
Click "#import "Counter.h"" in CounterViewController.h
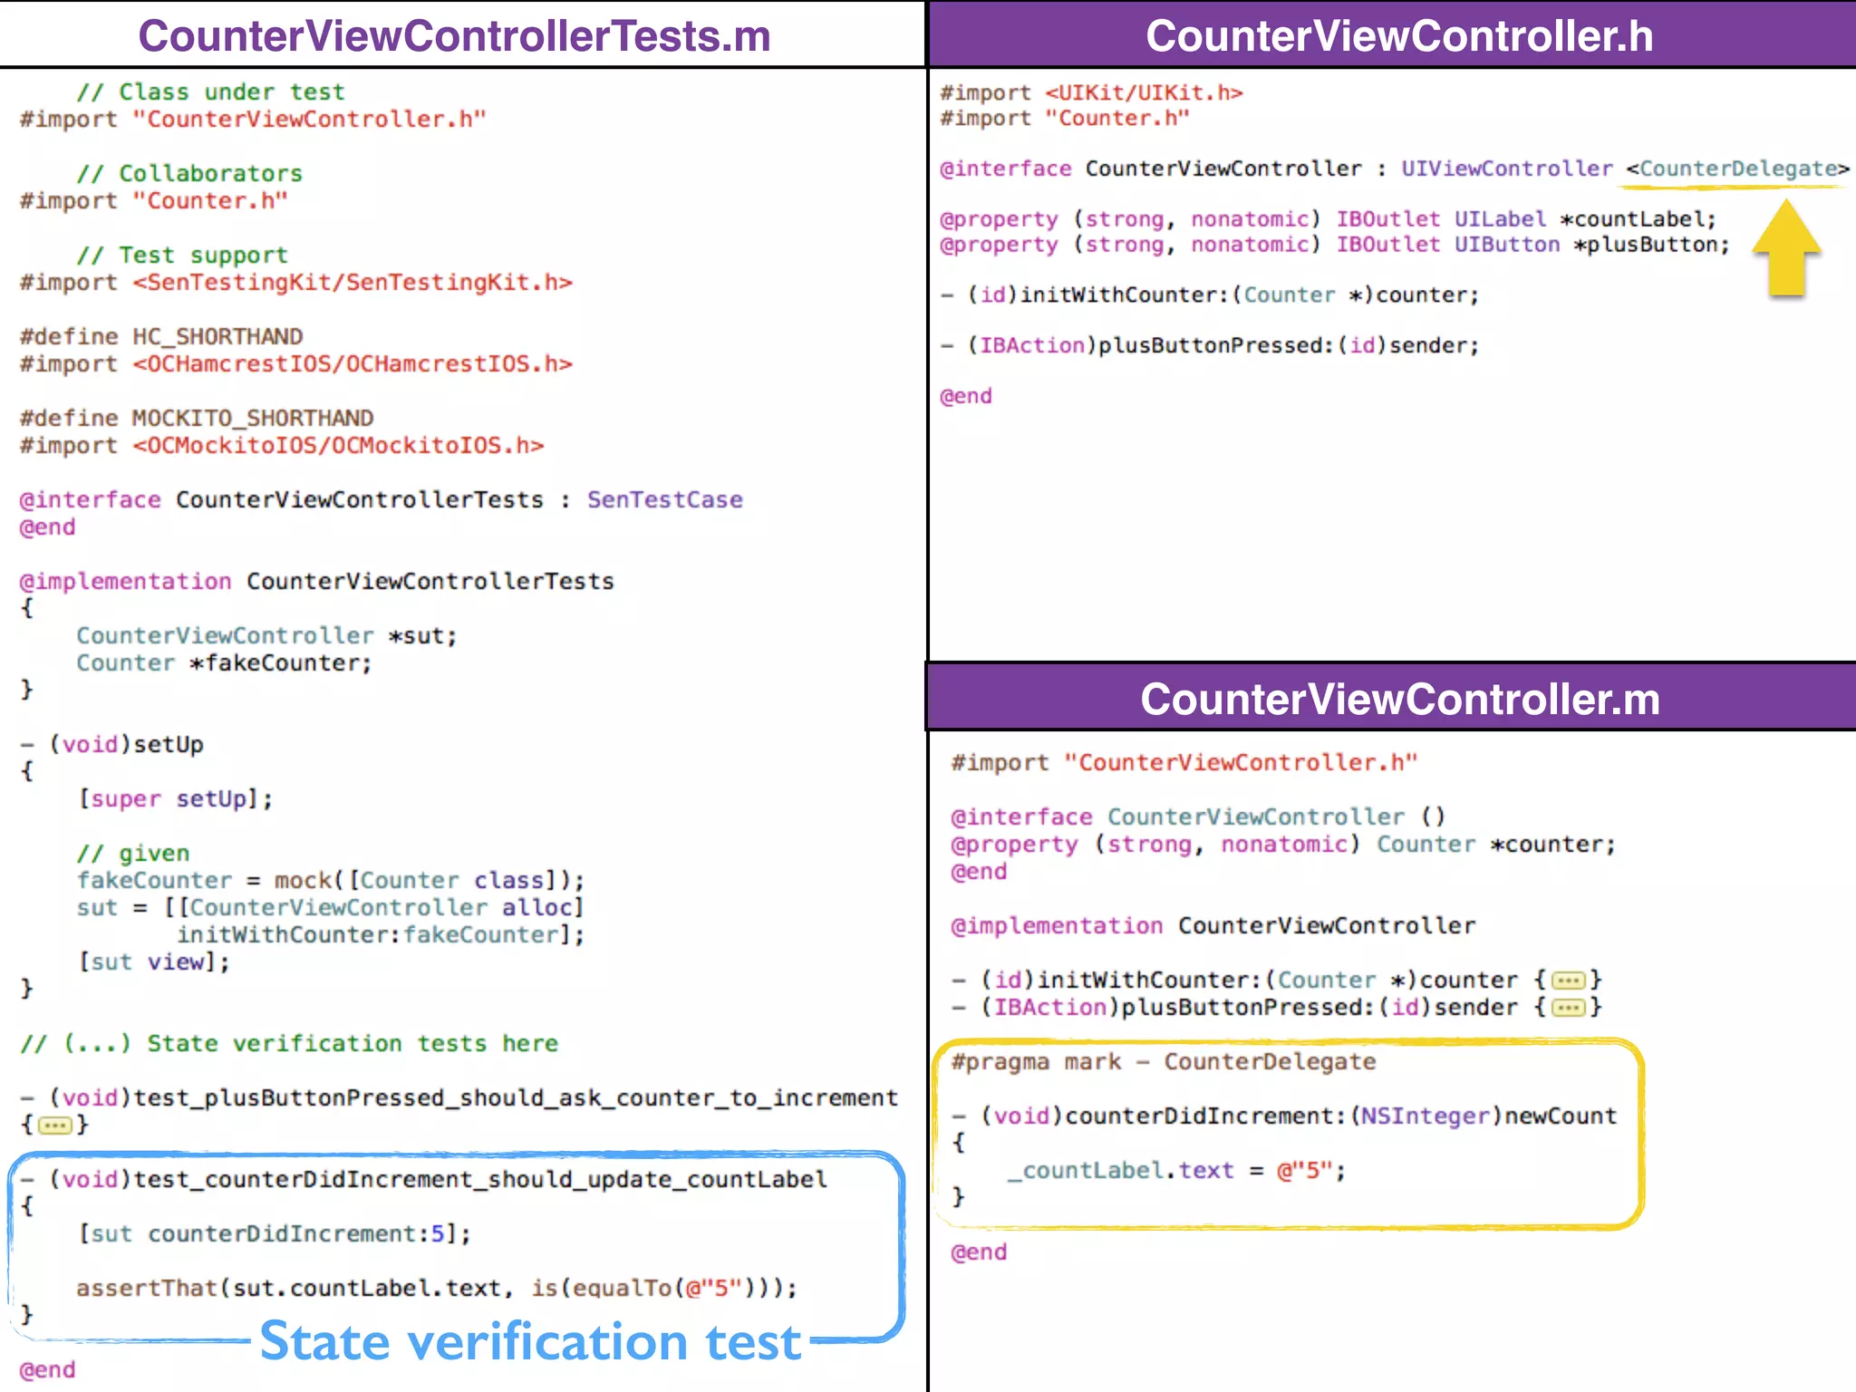coord(1065,119)
